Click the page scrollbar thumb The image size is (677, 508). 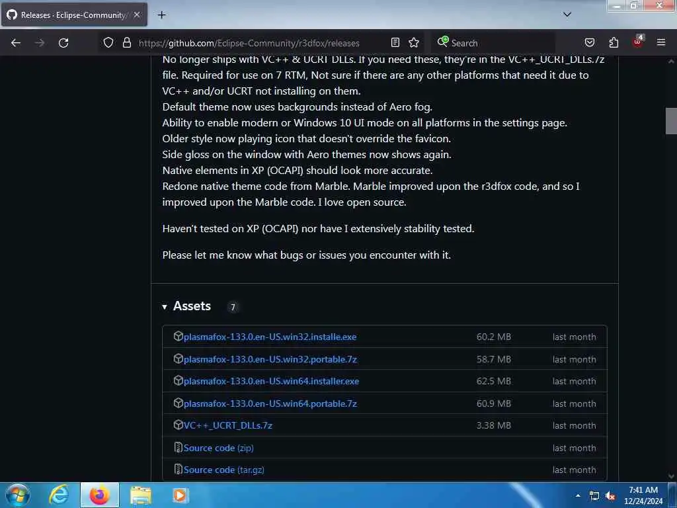click(x=671, y=121)
